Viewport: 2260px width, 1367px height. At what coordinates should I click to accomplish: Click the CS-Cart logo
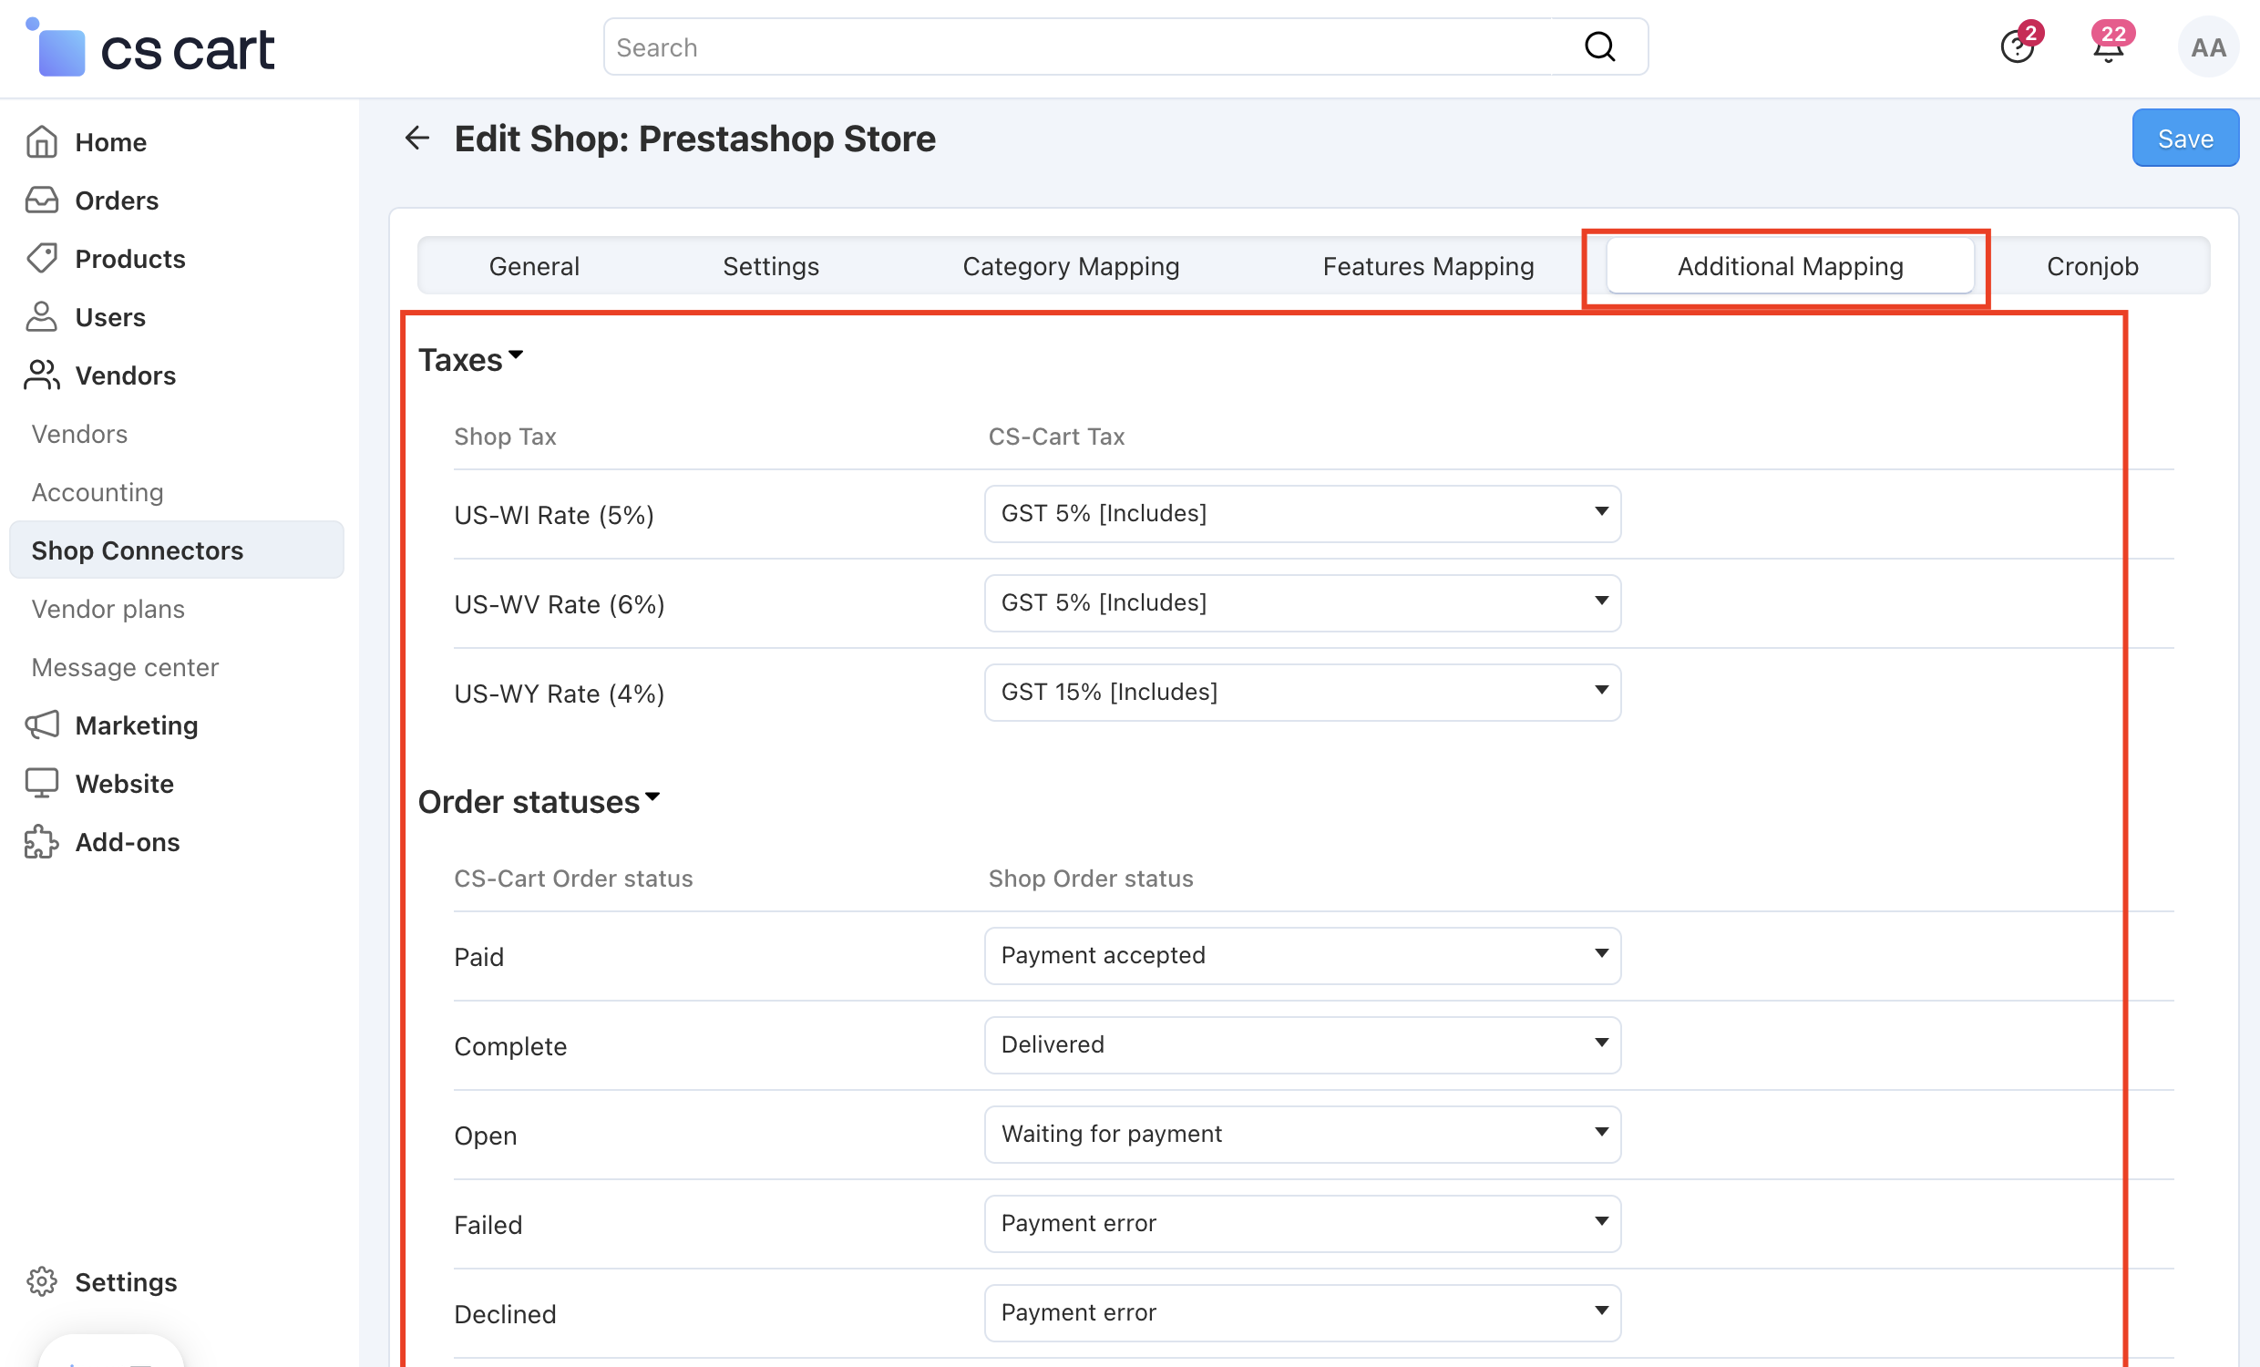point(149,47)
